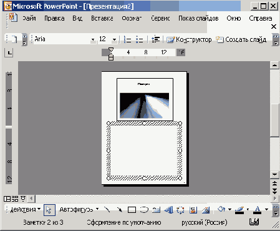The height and width of the screenshot is (231, 280).
Task: Select the Oval drawing tool
Action: (x=144, y=210)
